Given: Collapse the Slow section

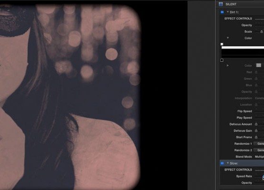Looking at the screenshot, I should pos(228,163).
